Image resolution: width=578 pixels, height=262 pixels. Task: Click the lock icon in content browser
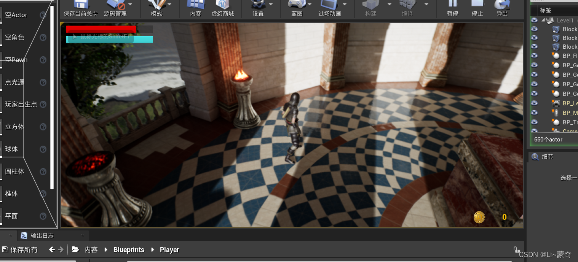coord(516,250)
